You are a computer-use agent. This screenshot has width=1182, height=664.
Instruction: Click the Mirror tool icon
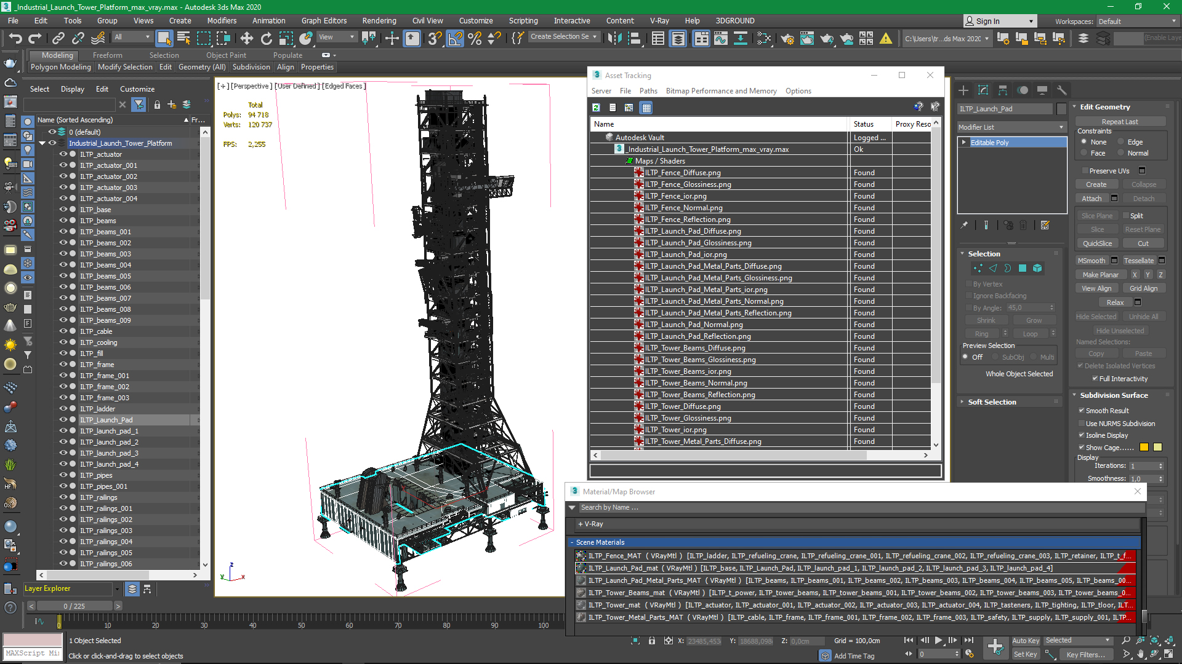pos(614,39)
